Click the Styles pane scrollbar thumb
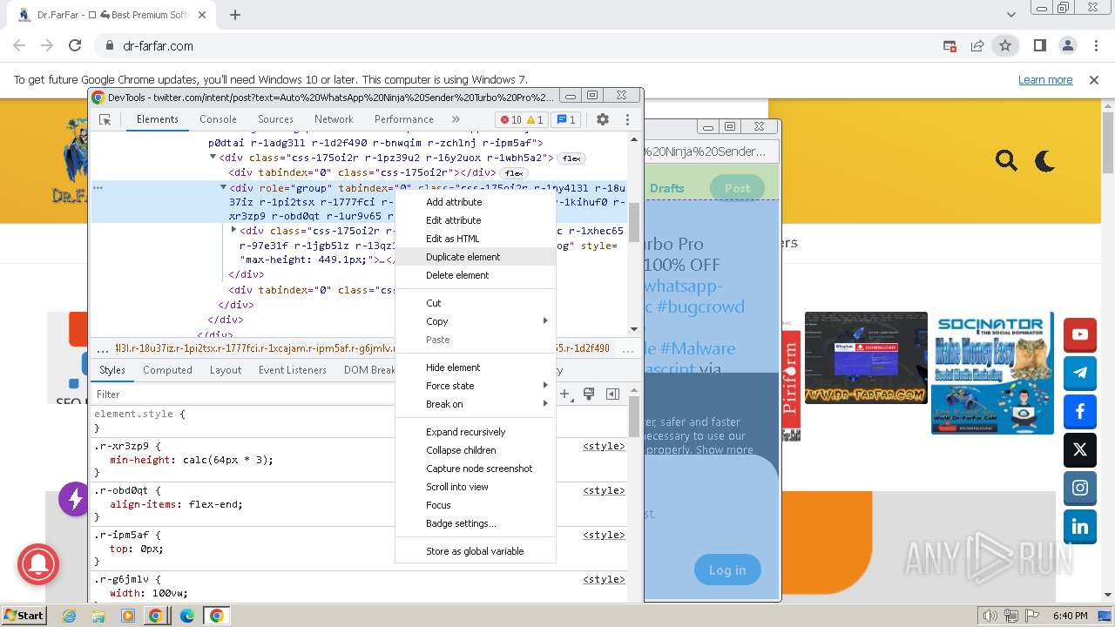 coord(634,416)
